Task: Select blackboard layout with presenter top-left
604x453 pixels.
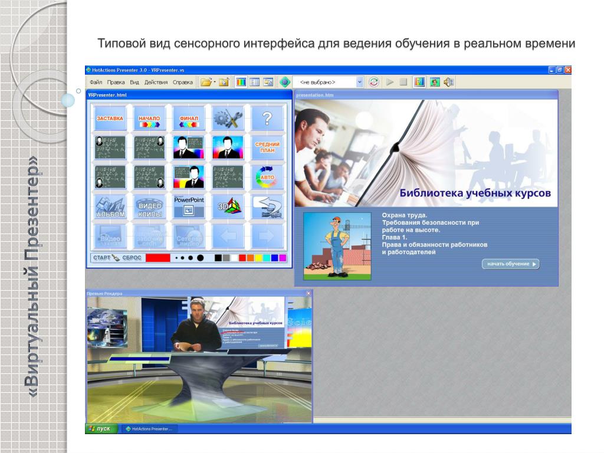Action: tap(110, 147)
